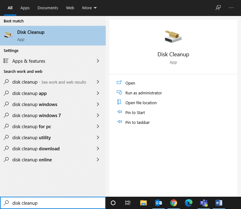Image resolution: width=241 pixels, height=209 pixels.
Task: Launch Google Chrome from the taskbar
Action: click(174, 203)
